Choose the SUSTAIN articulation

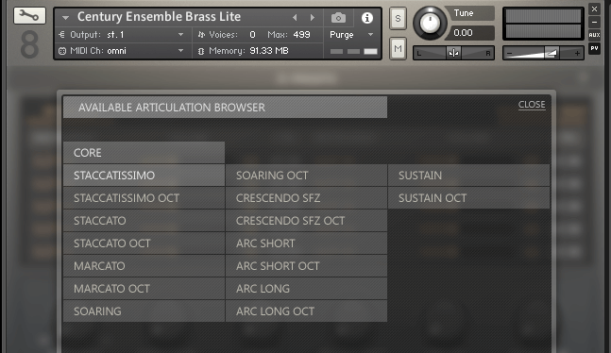tap(468, 176)
